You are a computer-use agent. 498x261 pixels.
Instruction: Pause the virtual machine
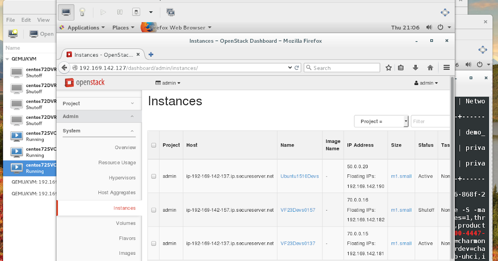pyautogui.click(x=120, y=12)
